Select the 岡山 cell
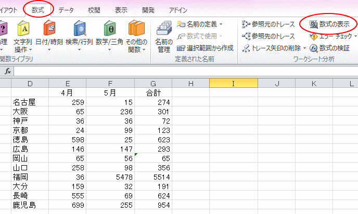This screenshot has height=214, width=358. [x=30, y=158]
